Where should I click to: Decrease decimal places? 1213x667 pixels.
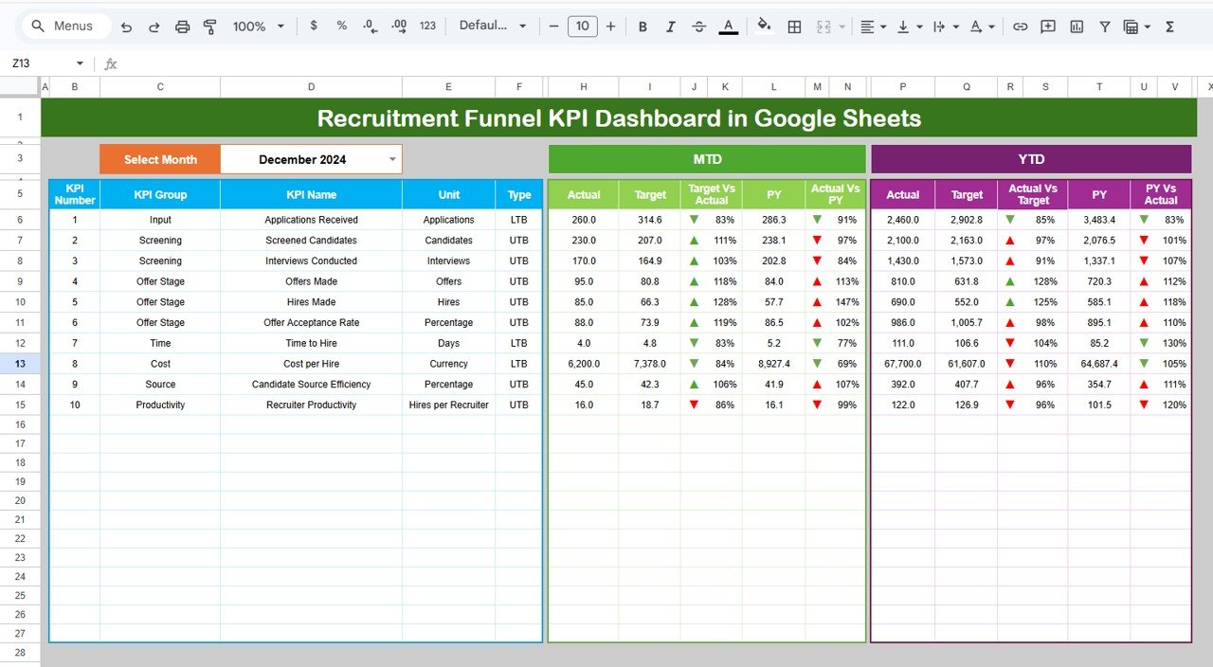(370, 26)
